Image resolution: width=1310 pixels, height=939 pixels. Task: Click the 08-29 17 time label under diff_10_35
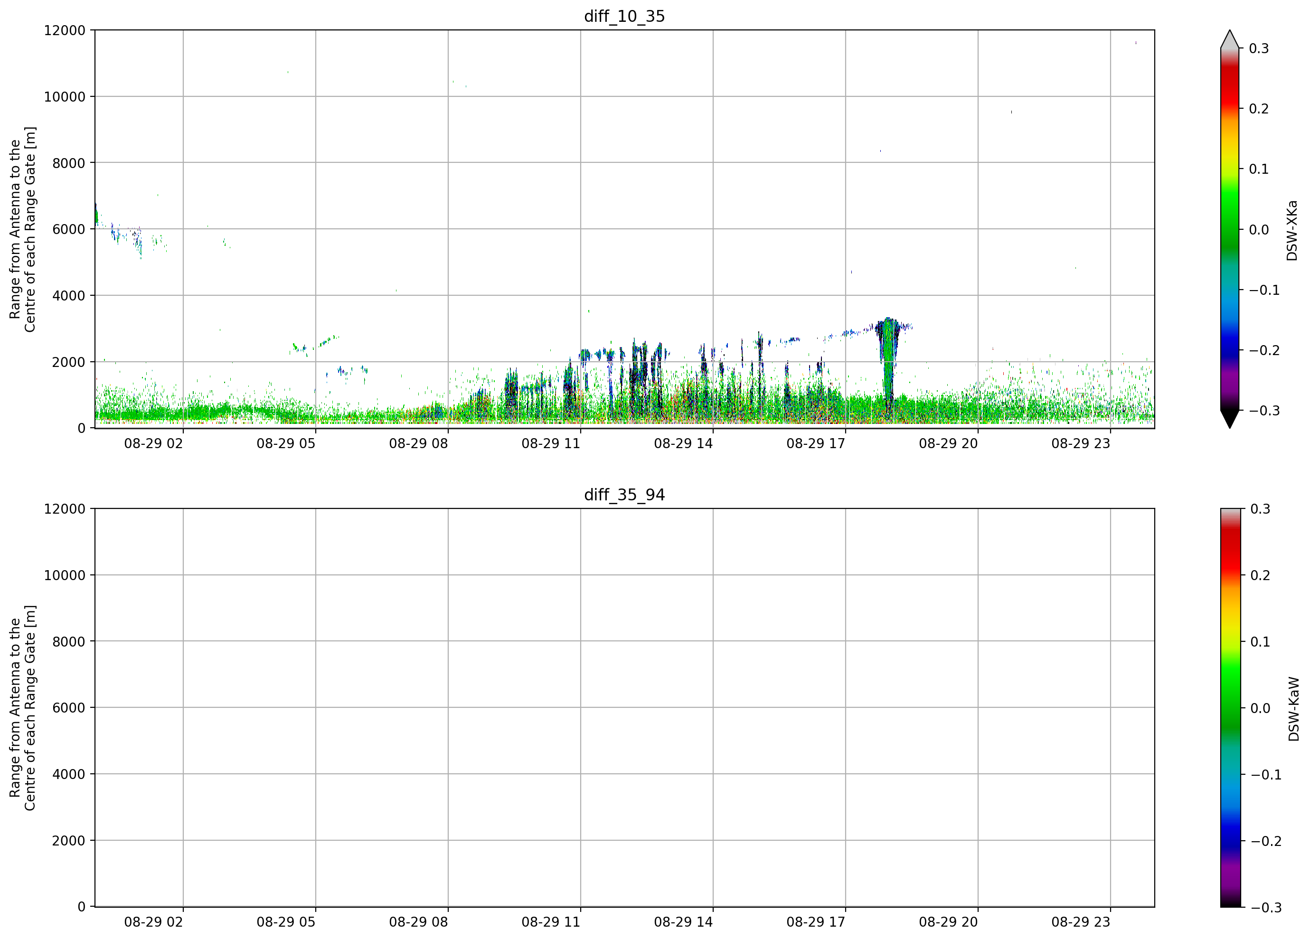816,443
